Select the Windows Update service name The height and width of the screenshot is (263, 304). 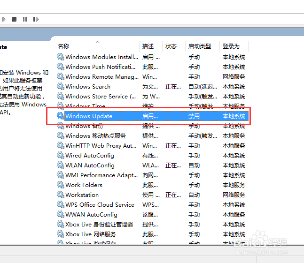[89, 116]
